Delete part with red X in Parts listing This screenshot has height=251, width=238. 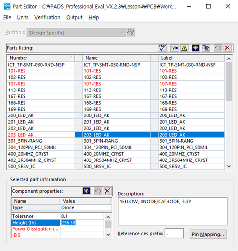(227, 48)
